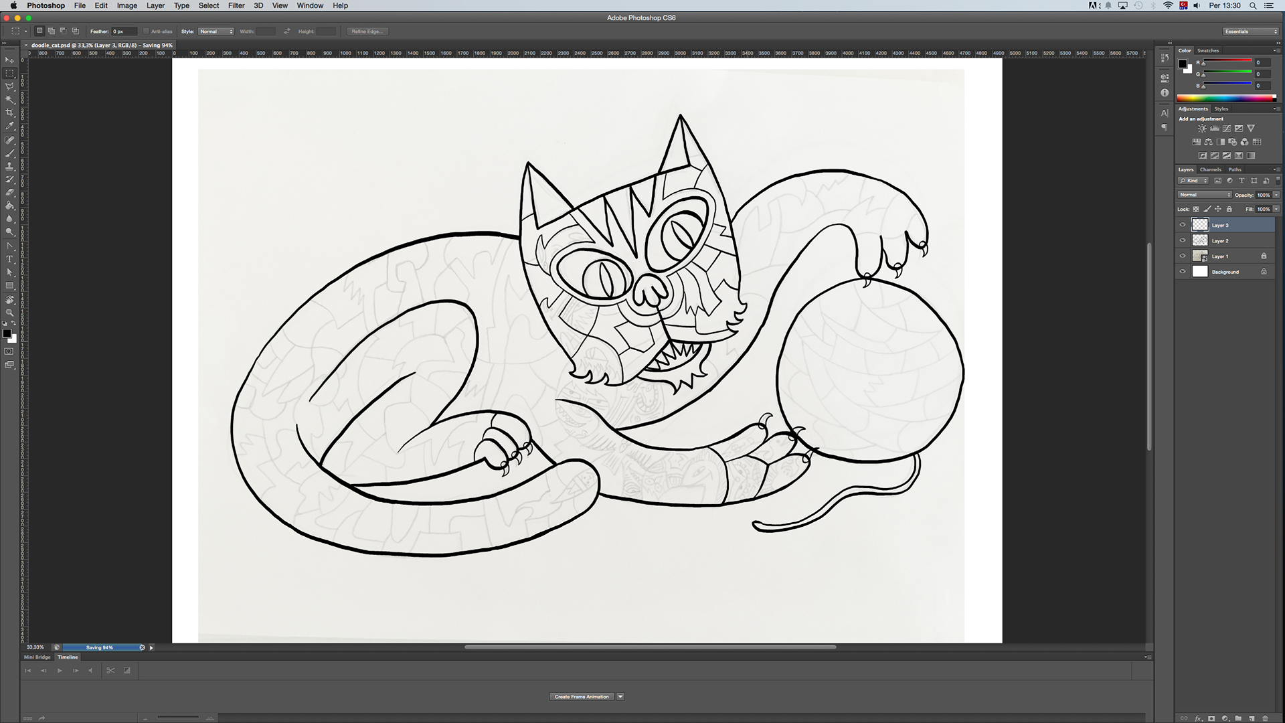This screenshot has width=1285, height=723.
Task: Click the foreground color swatch in toolbox
Action: [6, 333]
